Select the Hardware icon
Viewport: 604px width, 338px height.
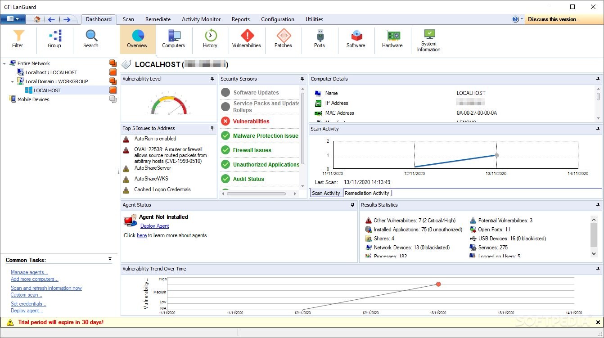coord(392,40)
